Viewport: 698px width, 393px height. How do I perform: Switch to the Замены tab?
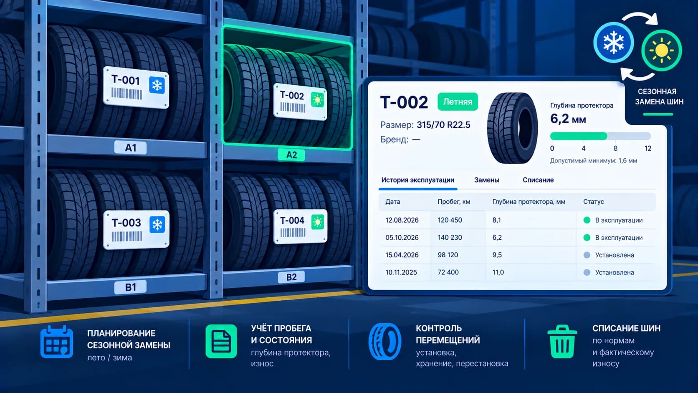click(x=487, y=180)
